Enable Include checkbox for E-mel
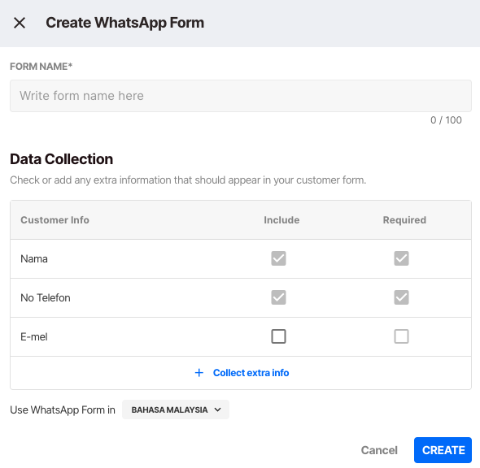Screen dimensions: 480x468 pos(278,336)
